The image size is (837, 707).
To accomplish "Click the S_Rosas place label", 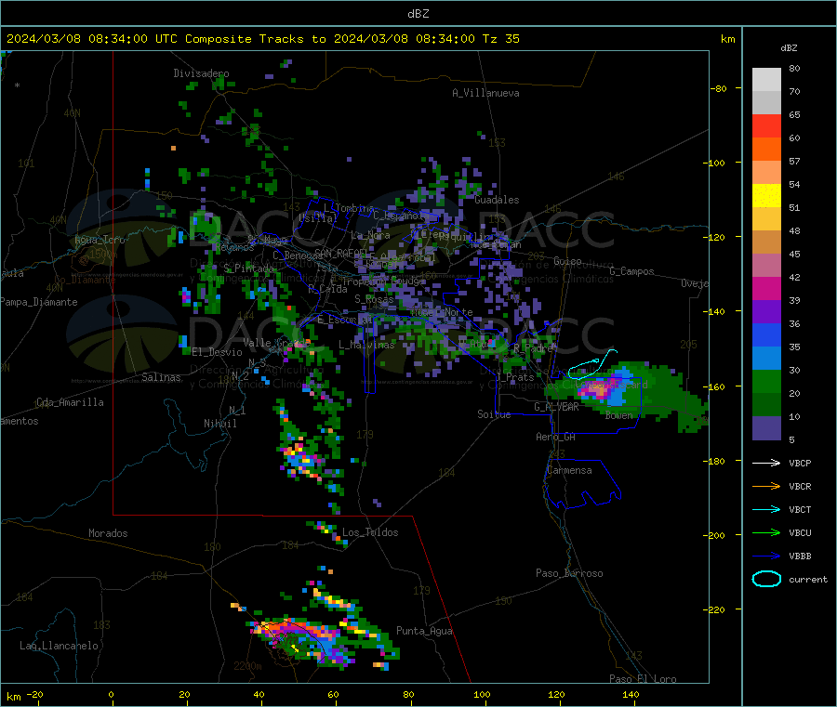I will pos(374,299).
